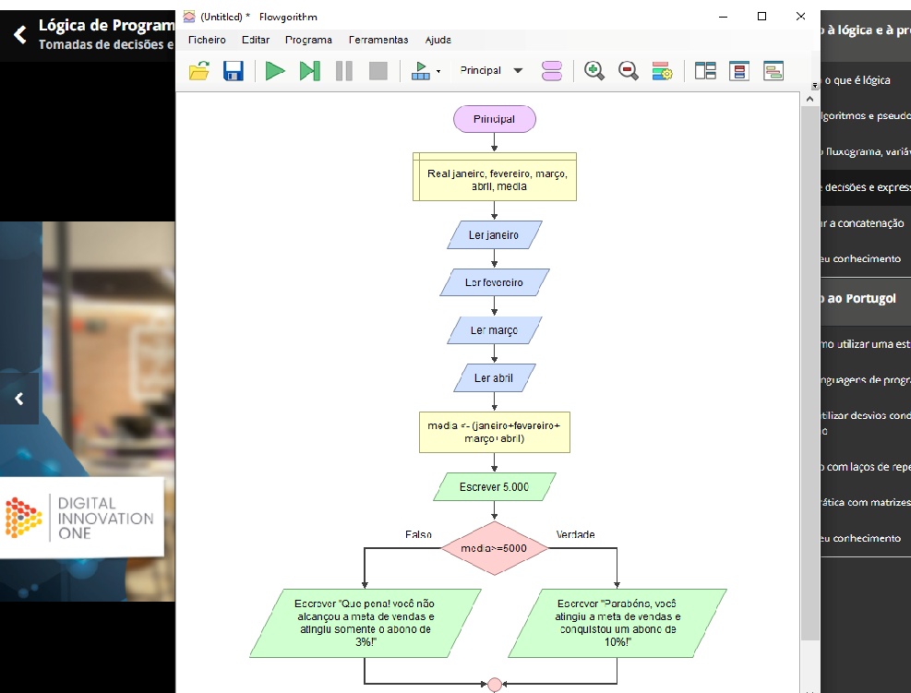Maximize the Flowgorithm window
The image size is (911, 693).
761,17
